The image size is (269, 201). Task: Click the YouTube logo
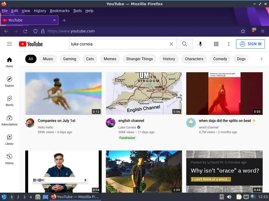point(31,44)
